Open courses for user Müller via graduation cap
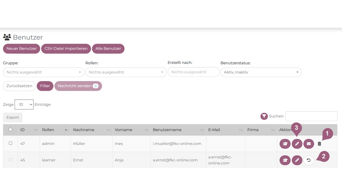Image resolution: width=342 pixels, height=192 pixels. point(285,144)
